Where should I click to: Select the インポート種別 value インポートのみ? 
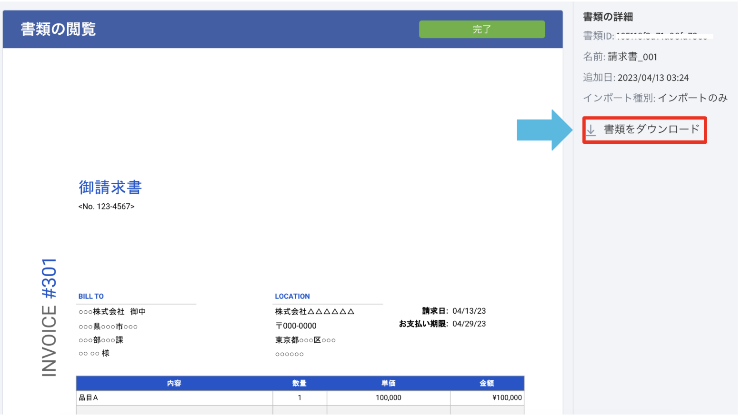click(692, 98)
